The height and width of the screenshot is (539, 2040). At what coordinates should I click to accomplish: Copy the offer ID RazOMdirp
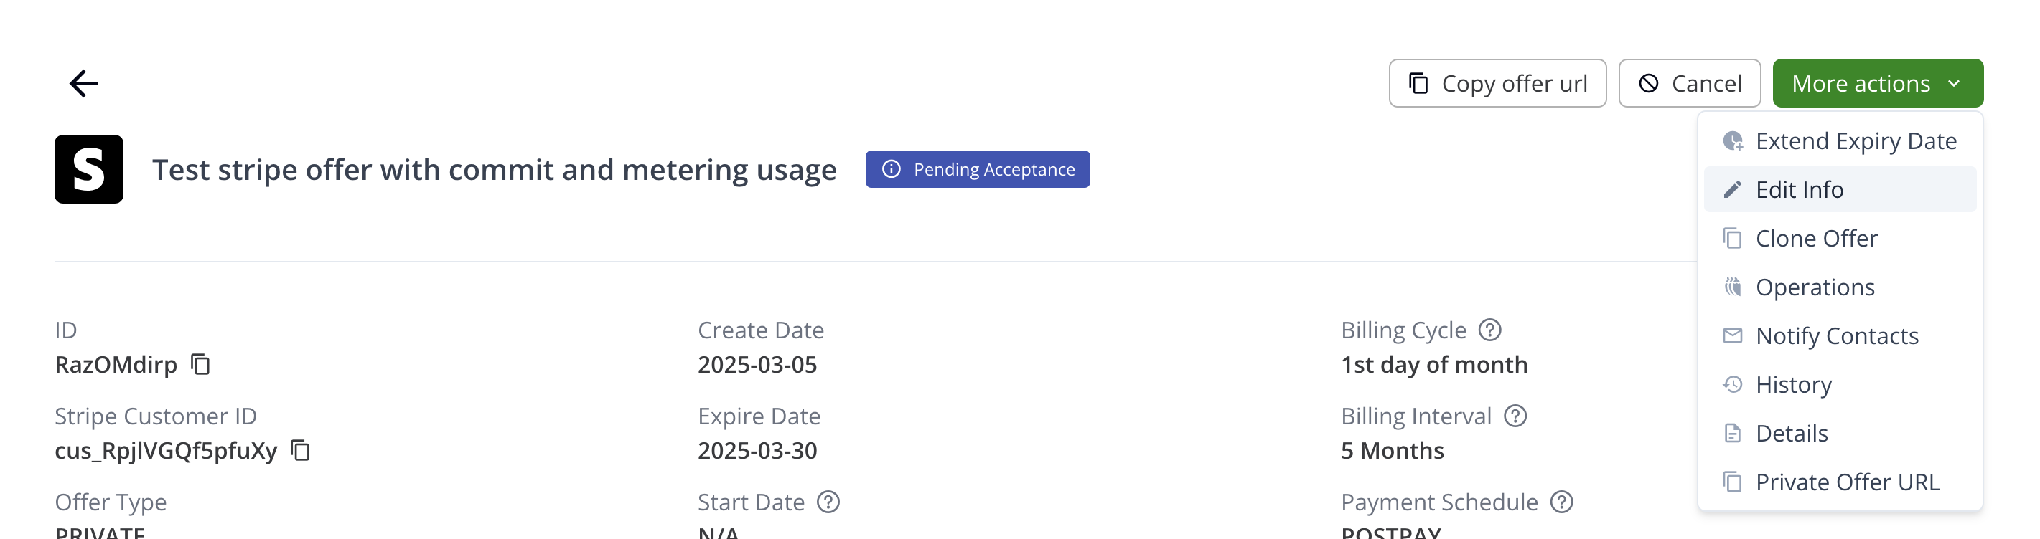pos(200,364)
